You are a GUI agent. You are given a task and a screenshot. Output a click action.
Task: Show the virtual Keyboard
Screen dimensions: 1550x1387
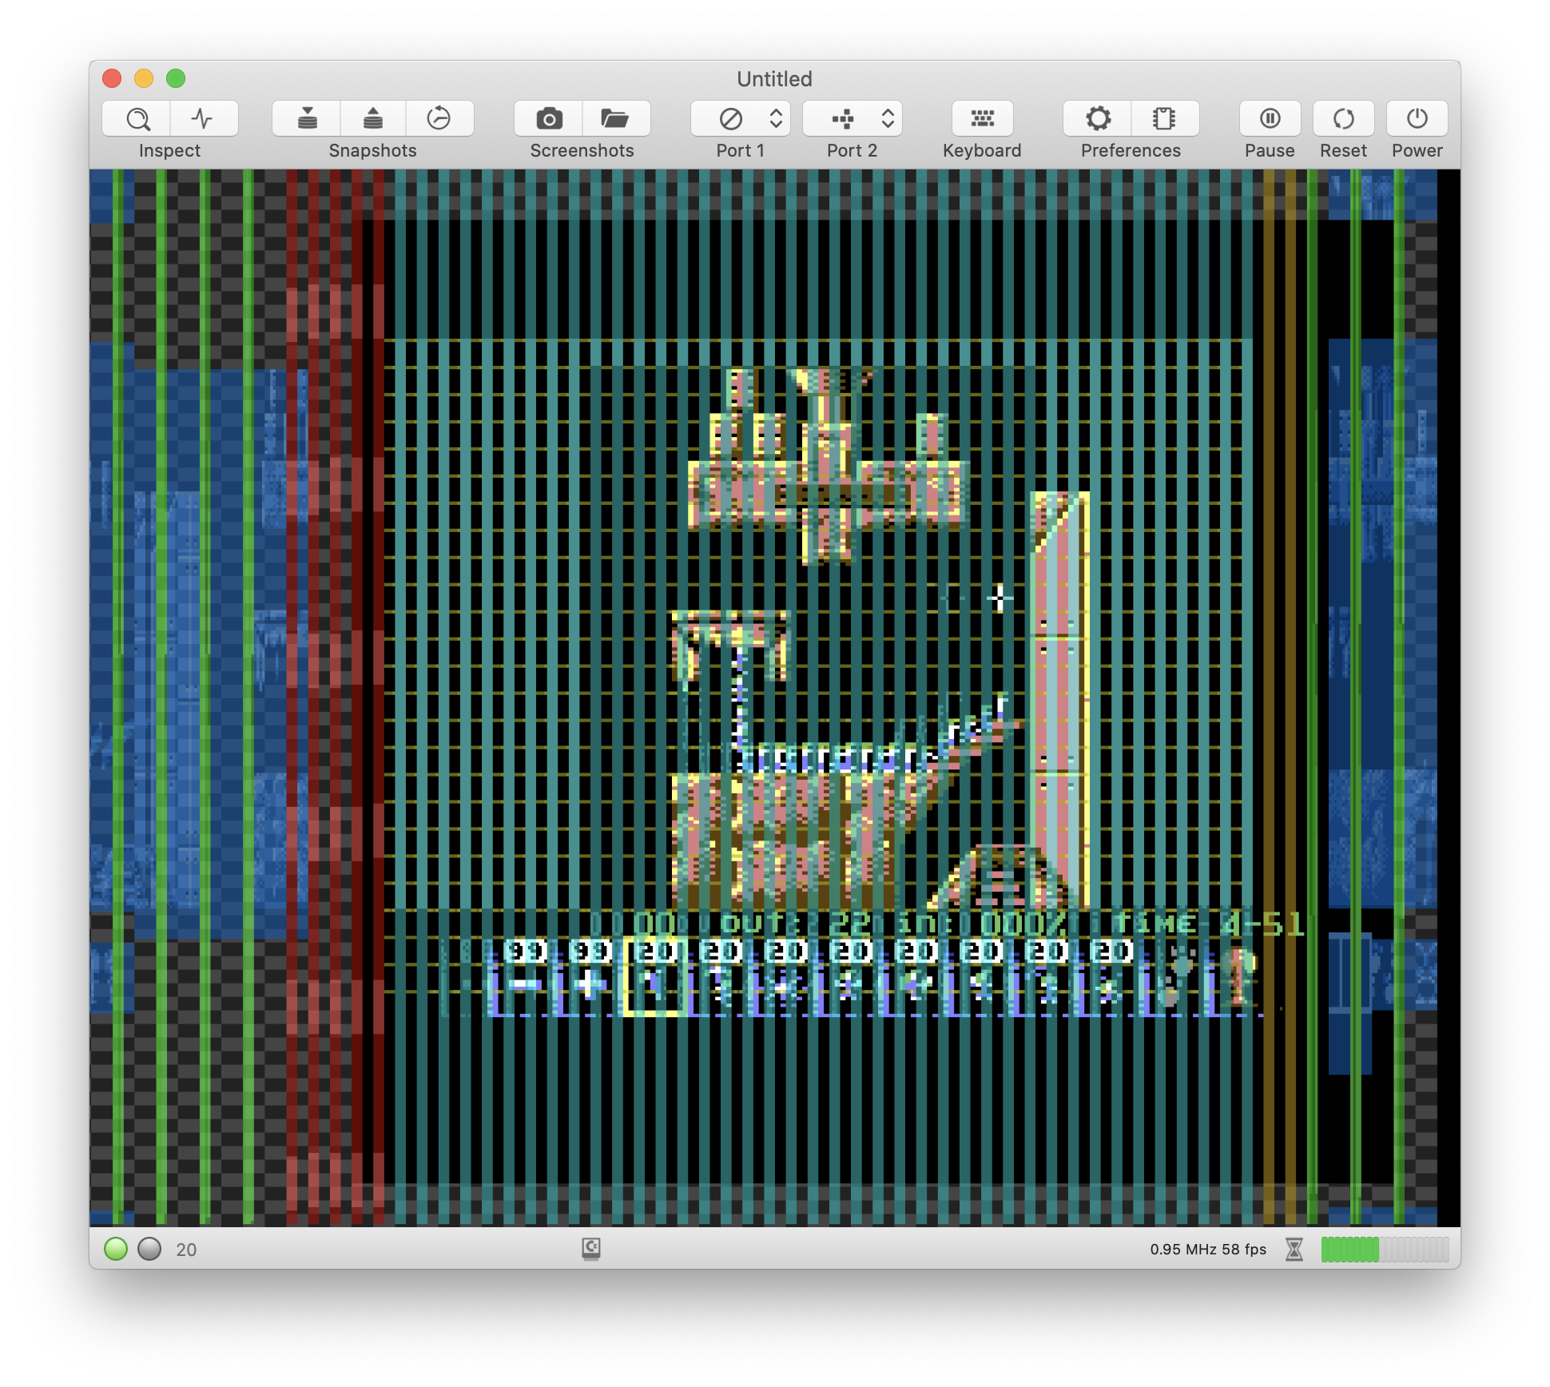pyautogui.click(x=982, y=118)
